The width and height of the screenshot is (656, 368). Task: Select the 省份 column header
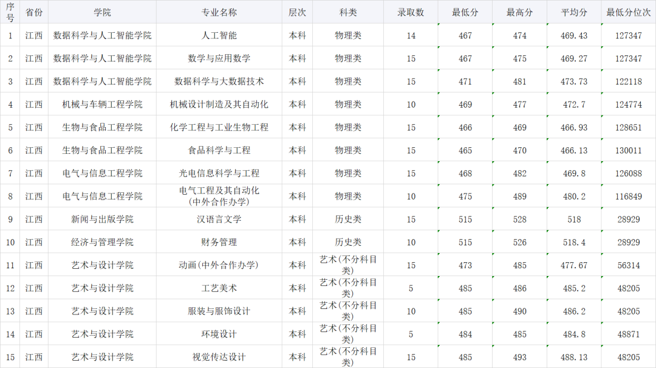click(34, 13)
